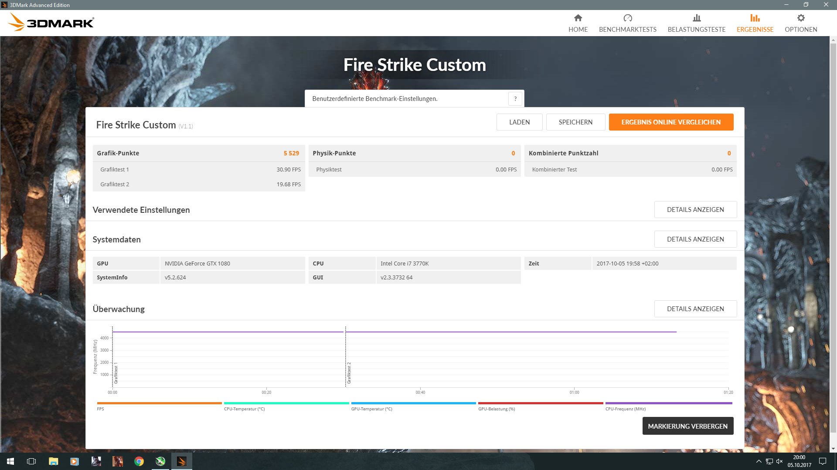Select the Ergebnisse bar chart icon
Image resolution: width=837 pixels, height=470 pixels.
point(755,18)
